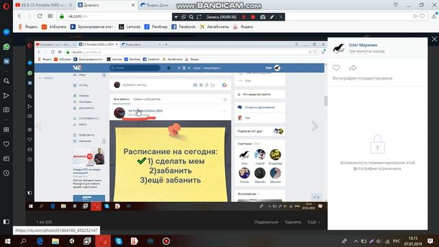This screenshot has width=439, height=247.
Task: View site security lock info
Action: pos(62,16)
